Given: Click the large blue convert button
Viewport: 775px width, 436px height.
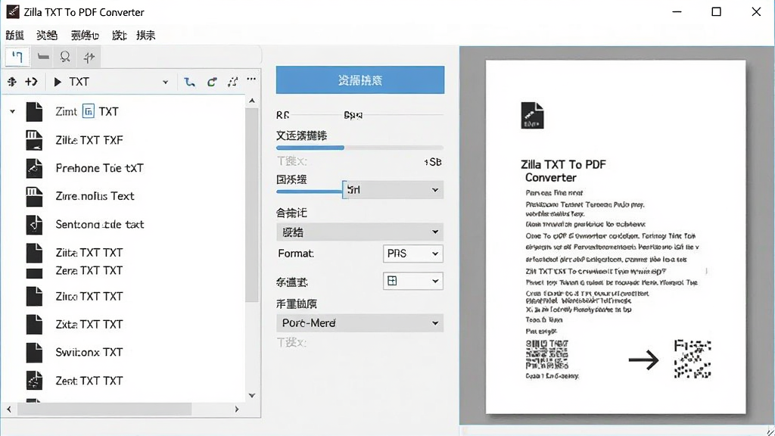Looking at the screenshot, I should point(359,80).
